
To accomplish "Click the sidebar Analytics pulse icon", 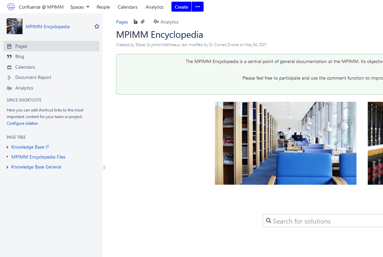I will [x=9, y=88].
